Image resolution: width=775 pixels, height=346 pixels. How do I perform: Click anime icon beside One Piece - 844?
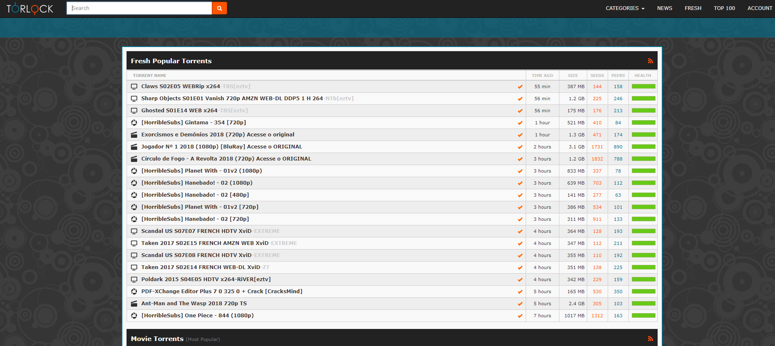tap(134, 316)
